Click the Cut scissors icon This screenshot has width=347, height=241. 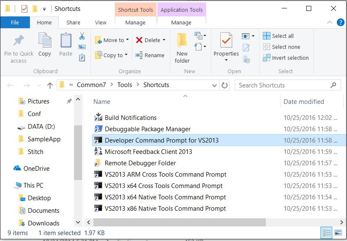[82, 36]
